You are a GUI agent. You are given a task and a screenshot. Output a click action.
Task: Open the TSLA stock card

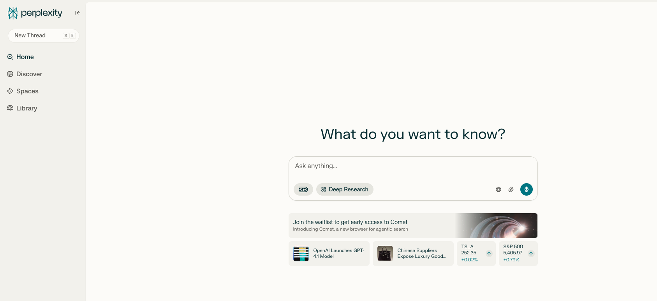476,254
